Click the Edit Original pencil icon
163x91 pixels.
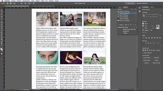(x=135, y=25)
